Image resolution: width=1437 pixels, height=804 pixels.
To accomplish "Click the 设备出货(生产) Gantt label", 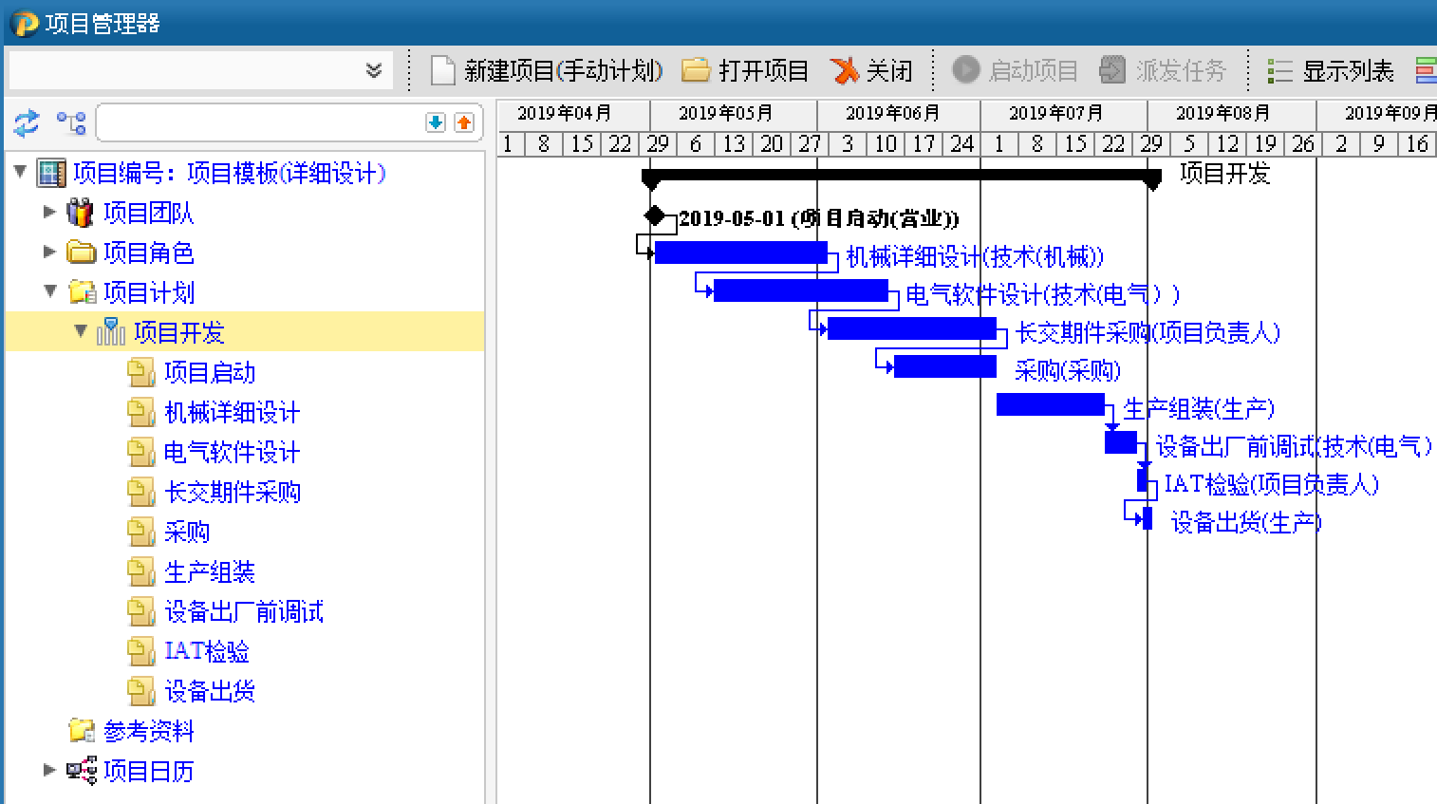I will click(x=1246, y=522).
